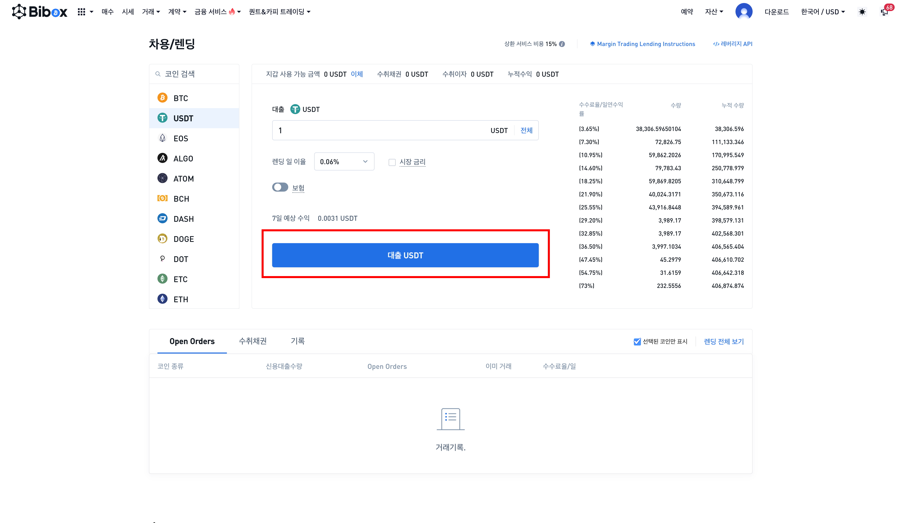901x523 pixels.
Task: Open notifications with the 68 badge
Action: click(885, 12)
